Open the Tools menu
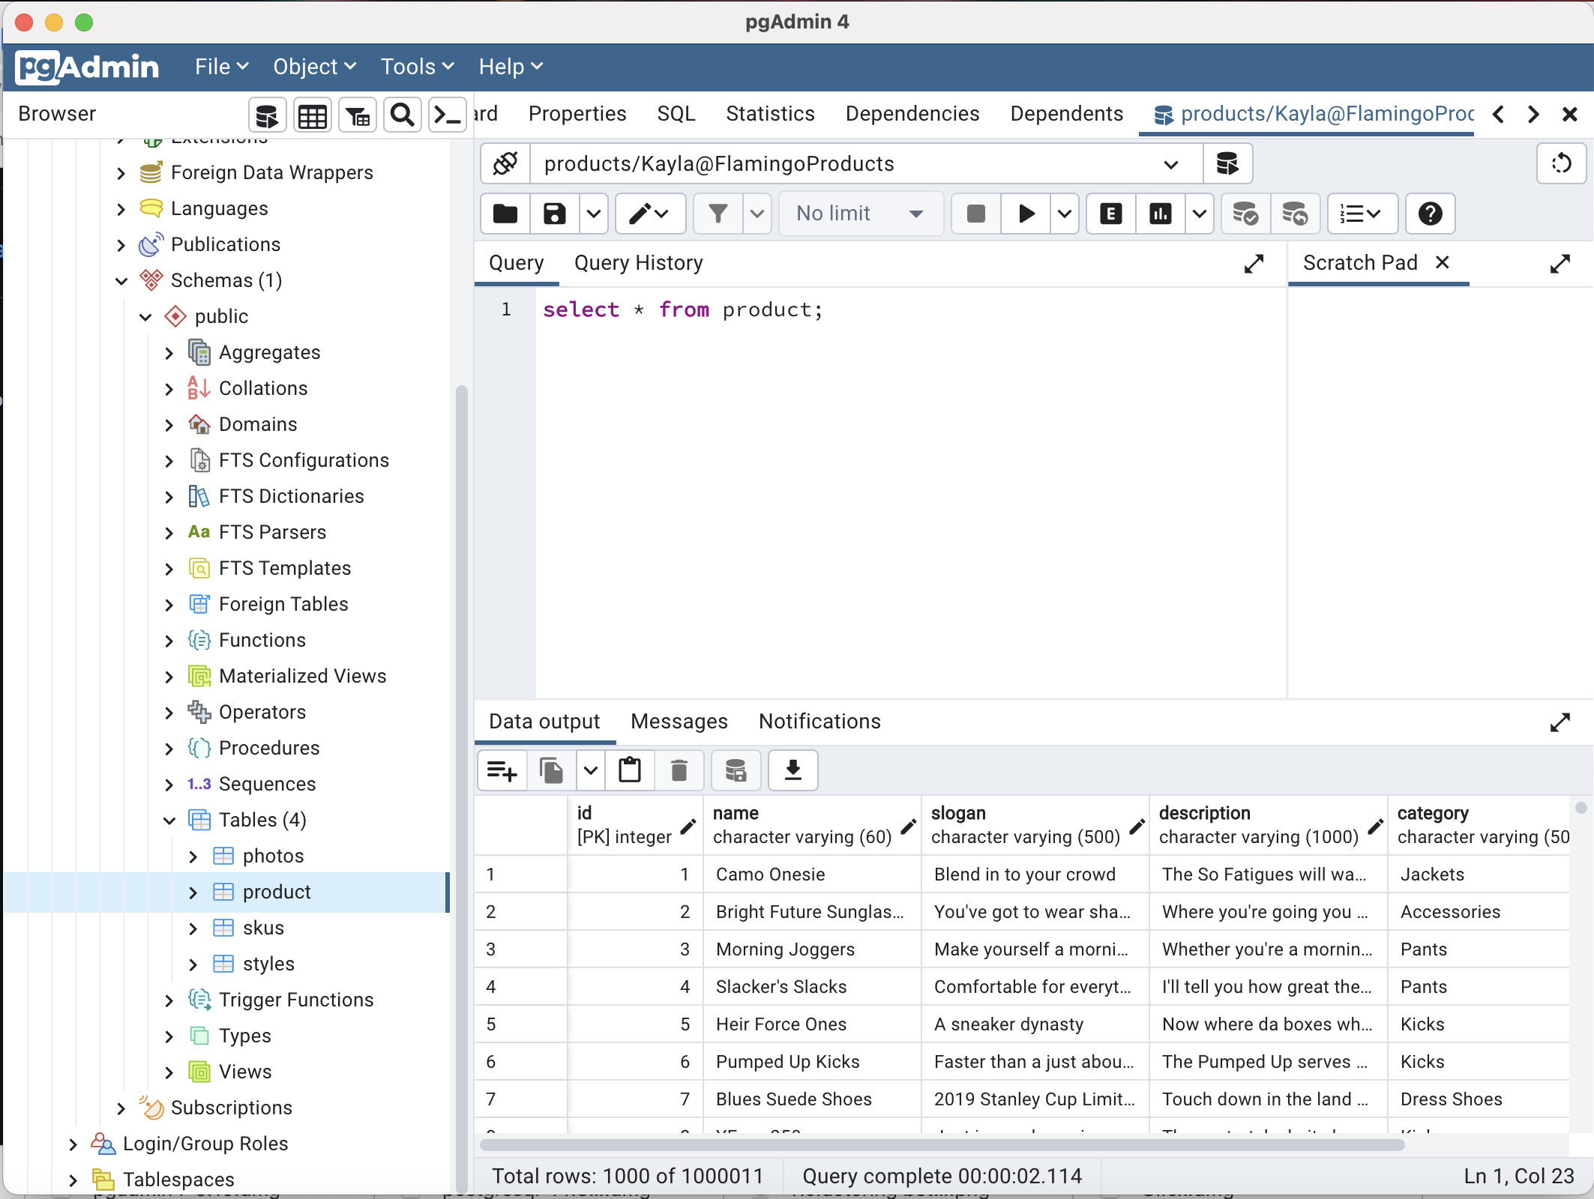 [417, 67]
